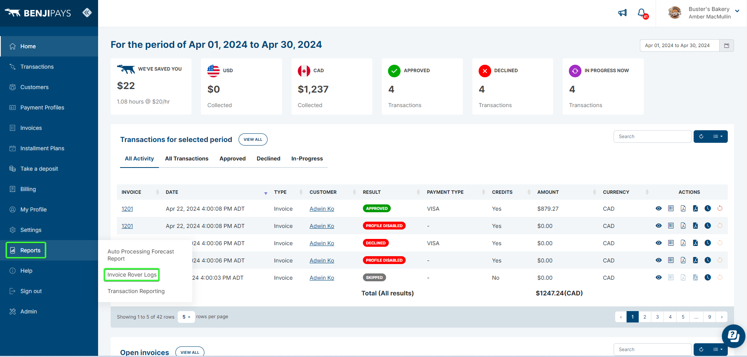Open Transaction Reporting from Reports menu
Image resolution: width=747 pixels, height=357 pixels.
tap(136, 291)
